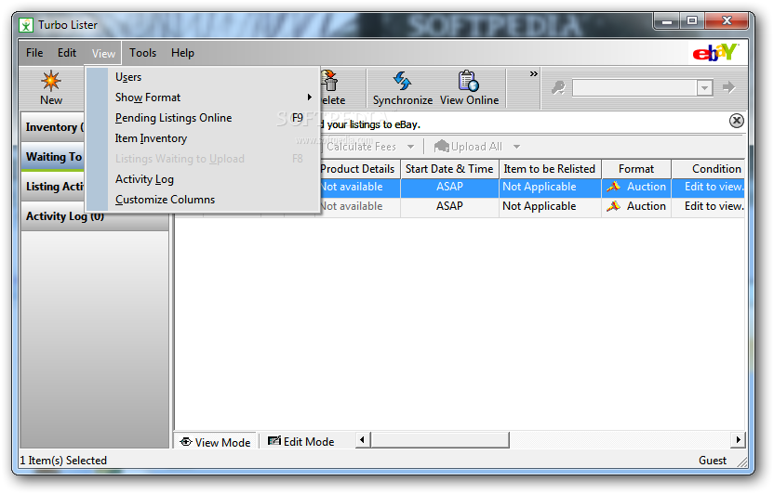Click the horizontal scrollbar thumb
This screenshot has height=494, width=774.
point(439,439)
